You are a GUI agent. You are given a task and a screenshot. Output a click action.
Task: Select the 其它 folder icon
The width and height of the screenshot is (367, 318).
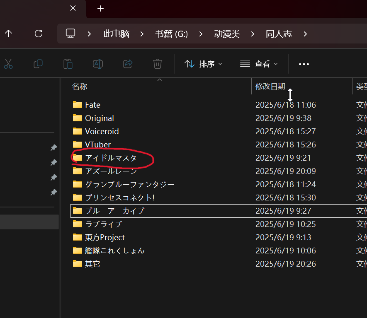tap(78, 264)
